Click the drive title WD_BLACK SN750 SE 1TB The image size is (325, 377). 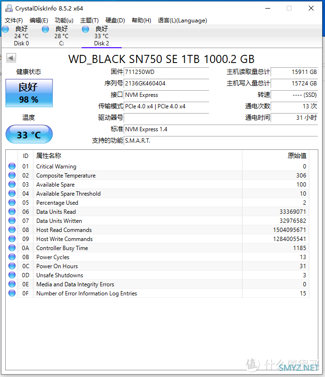(x=161, y=59)
